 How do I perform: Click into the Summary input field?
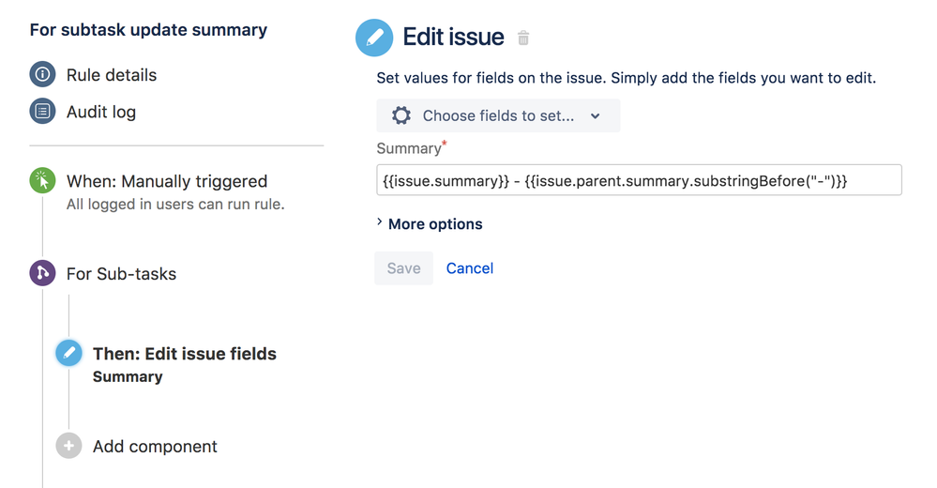click(639, 180)
